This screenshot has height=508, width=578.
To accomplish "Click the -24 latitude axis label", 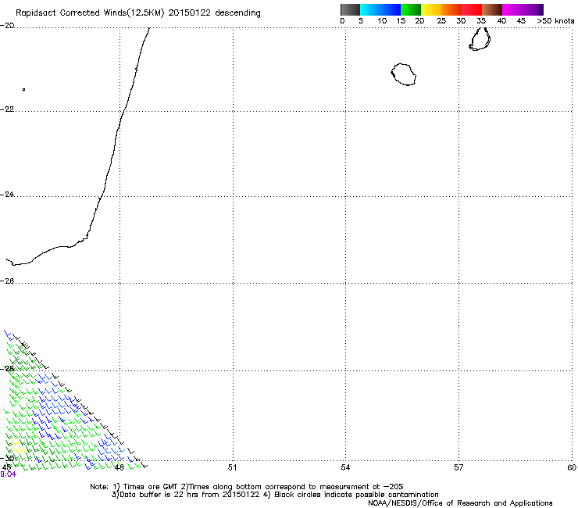I will coord(7,195).
